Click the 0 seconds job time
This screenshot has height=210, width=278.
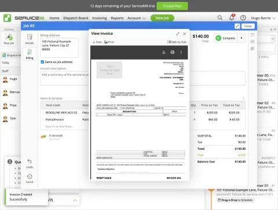pos(56,135)
